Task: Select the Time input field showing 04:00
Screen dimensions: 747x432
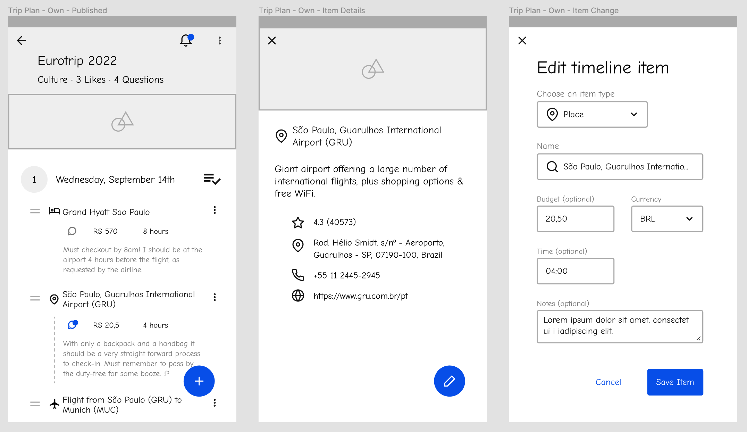Action: [574, 271]
